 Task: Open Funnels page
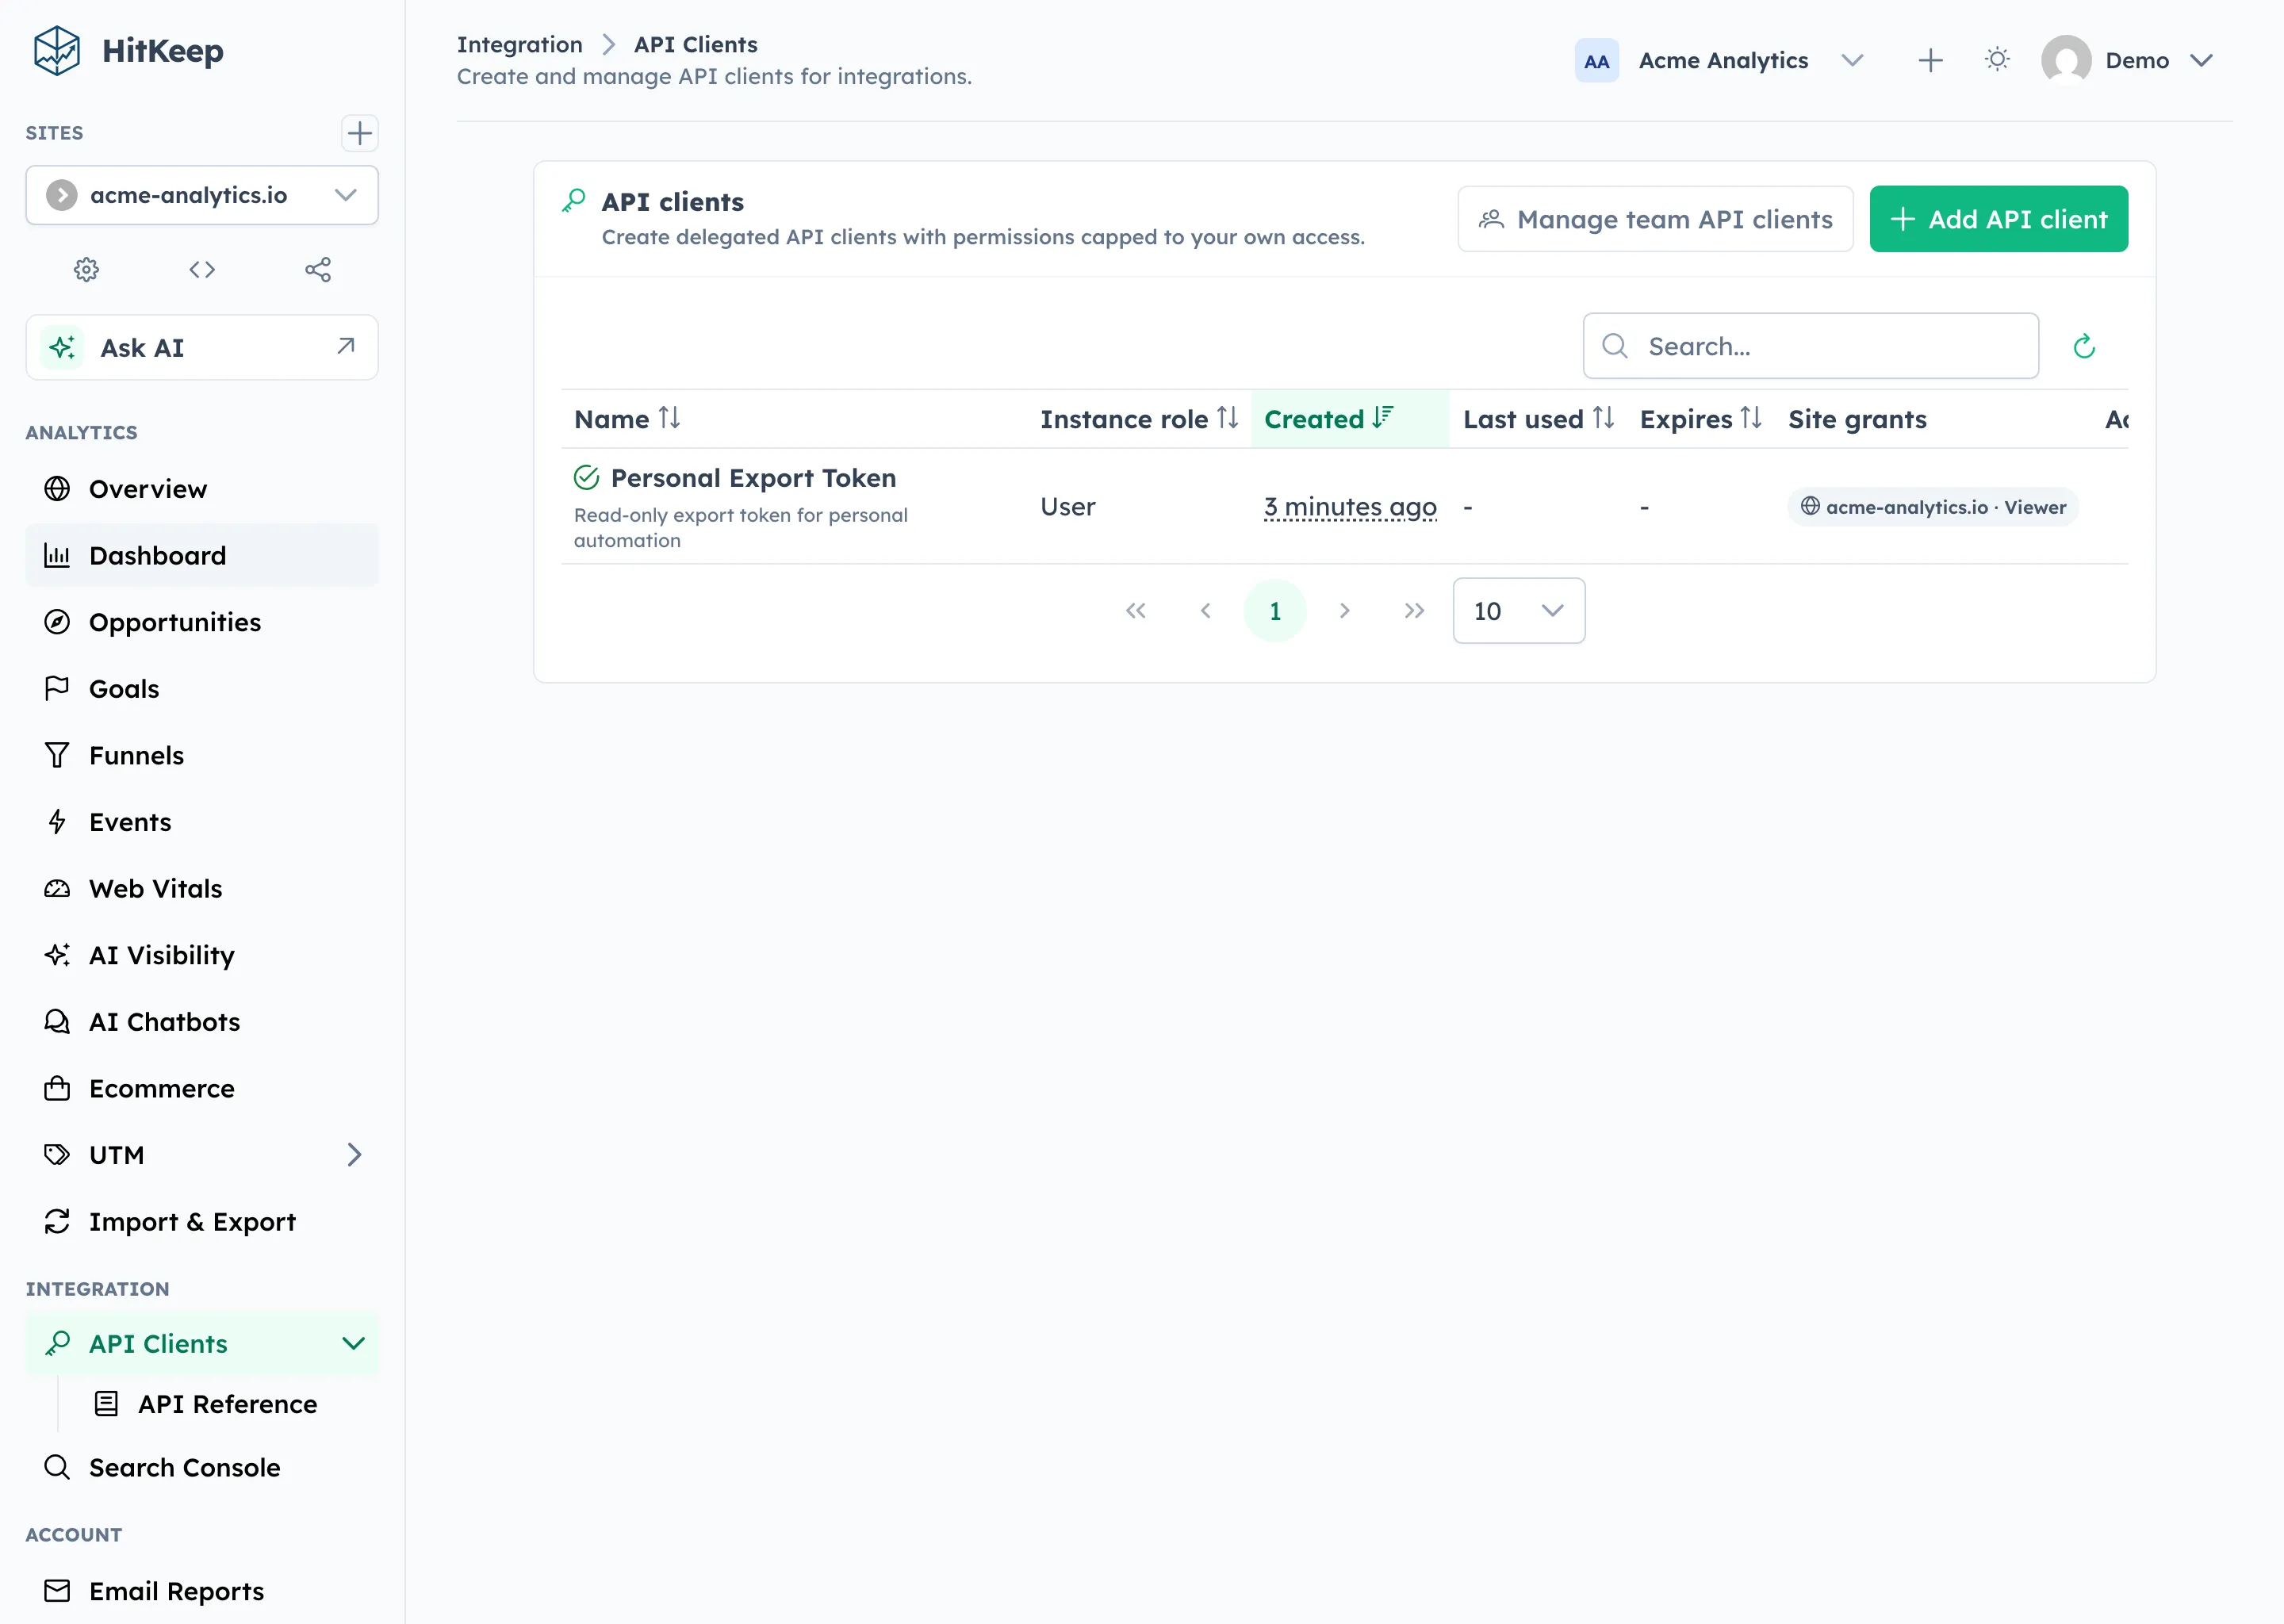pyautogui.click(x=202, y=755)
